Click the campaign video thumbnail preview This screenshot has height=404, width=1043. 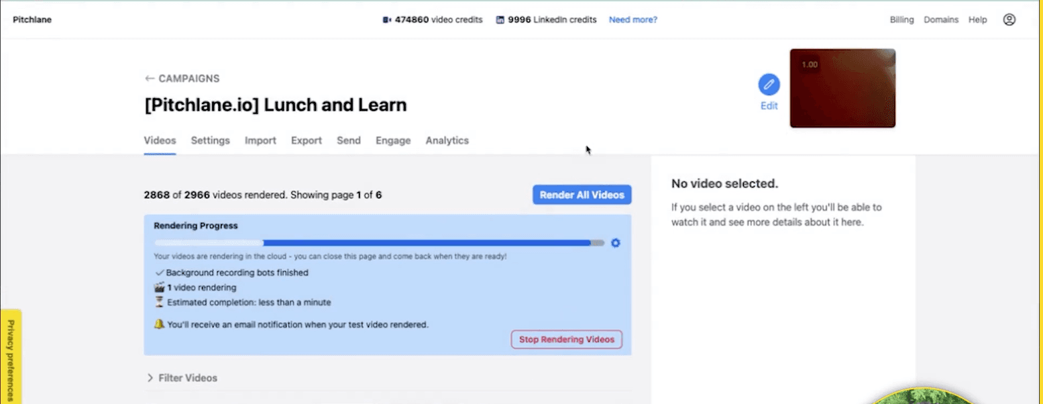click(842, 88)
